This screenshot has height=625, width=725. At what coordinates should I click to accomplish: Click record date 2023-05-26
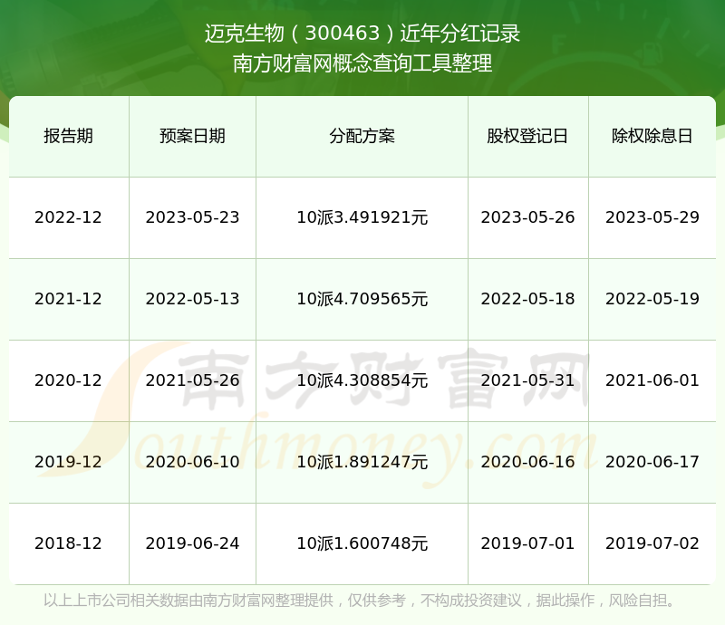pyautogui.click(x=527, y=217)
